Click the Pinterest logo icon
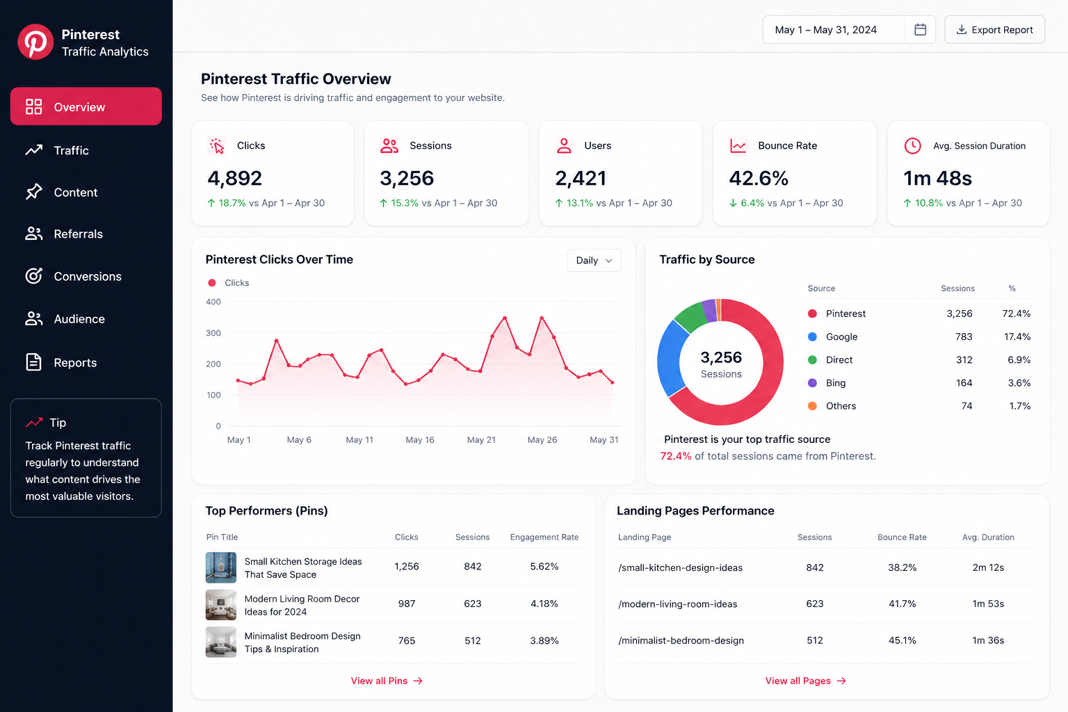 tap(35, 42)
